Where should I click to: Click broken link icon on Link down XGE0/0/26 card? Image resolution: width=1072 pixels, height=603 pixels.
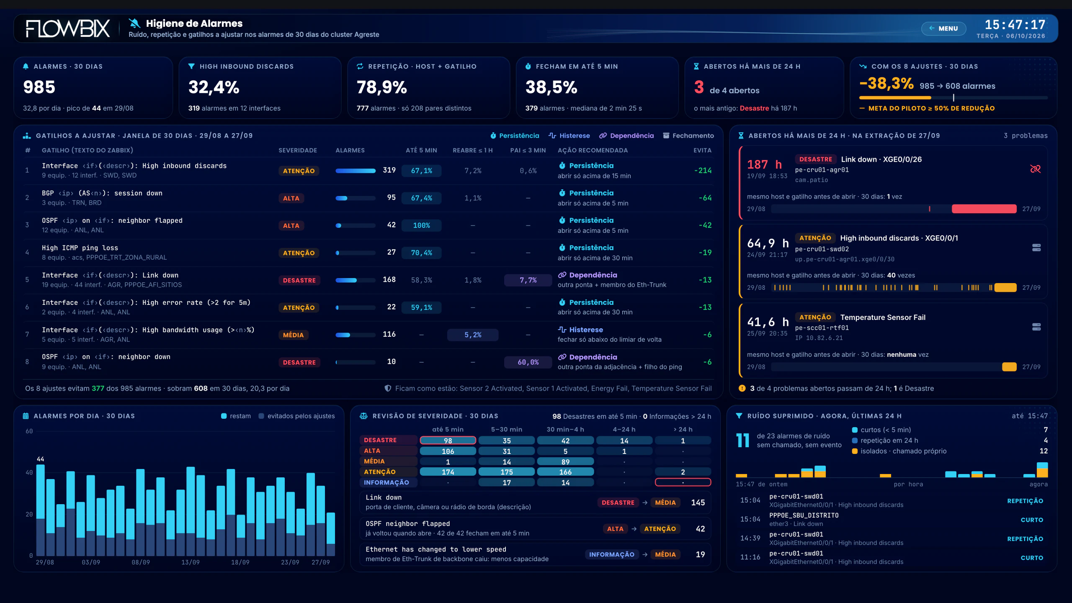[x=1035, y=169]
